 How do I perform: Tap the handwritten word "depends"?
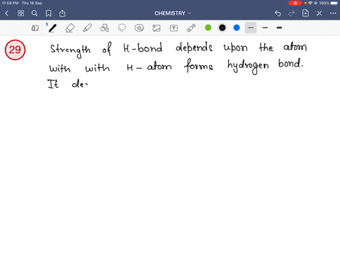tap(194, 47)
